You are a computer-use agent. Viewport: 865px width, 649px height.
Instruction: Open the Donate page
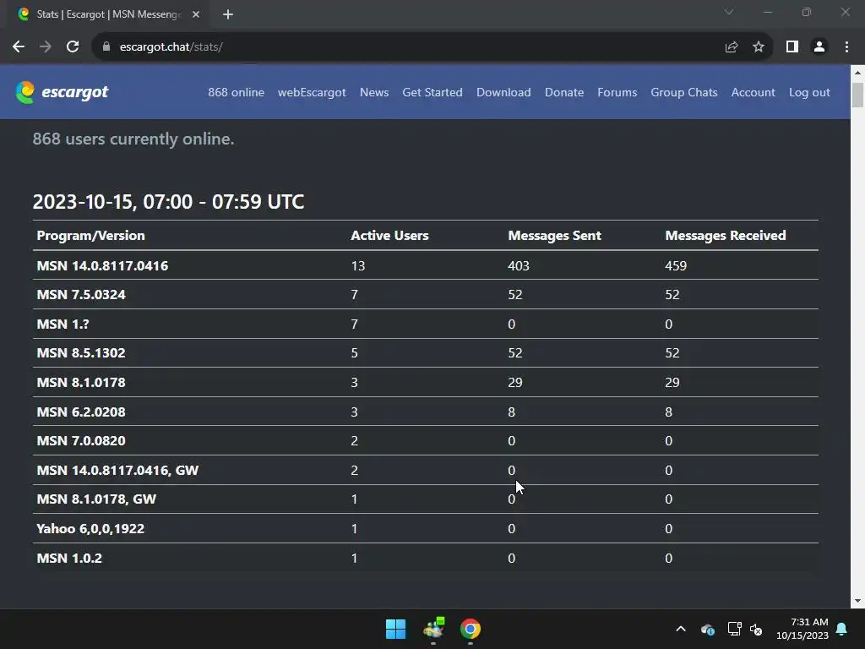point(564,92)
